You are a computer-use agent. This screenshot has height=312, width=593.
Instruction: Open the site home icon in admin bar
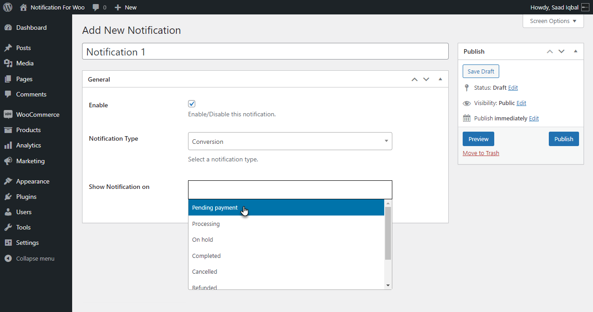[23, 7]
